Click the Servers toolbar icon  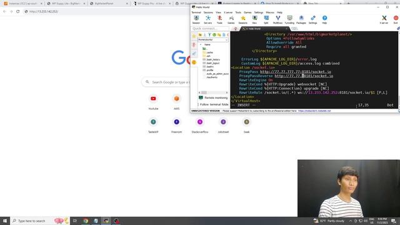208,19
